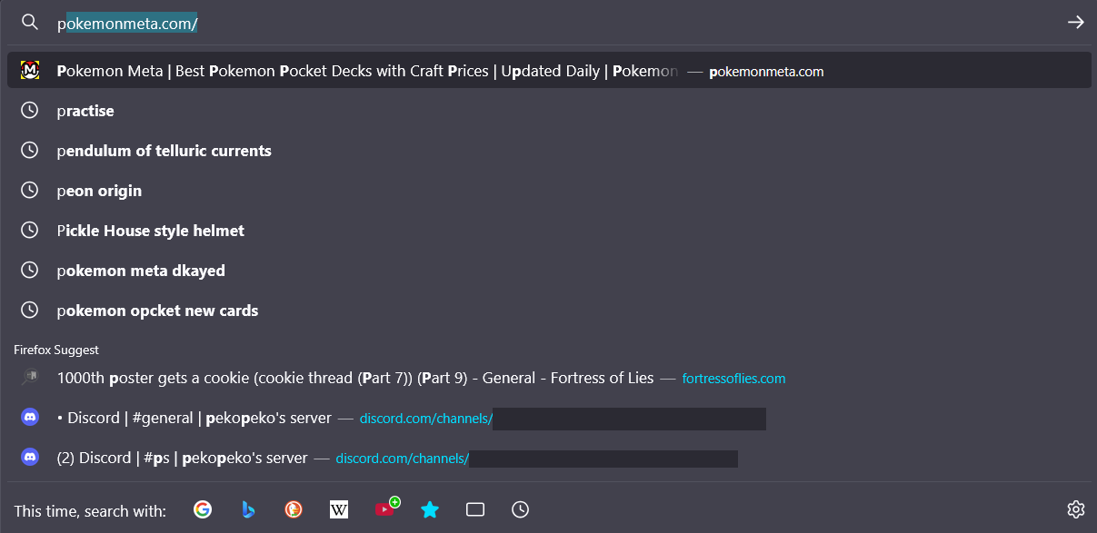1097x533 pixels.
Task: Select the "practise" history suggestion
Action: [x=549, y=111]
